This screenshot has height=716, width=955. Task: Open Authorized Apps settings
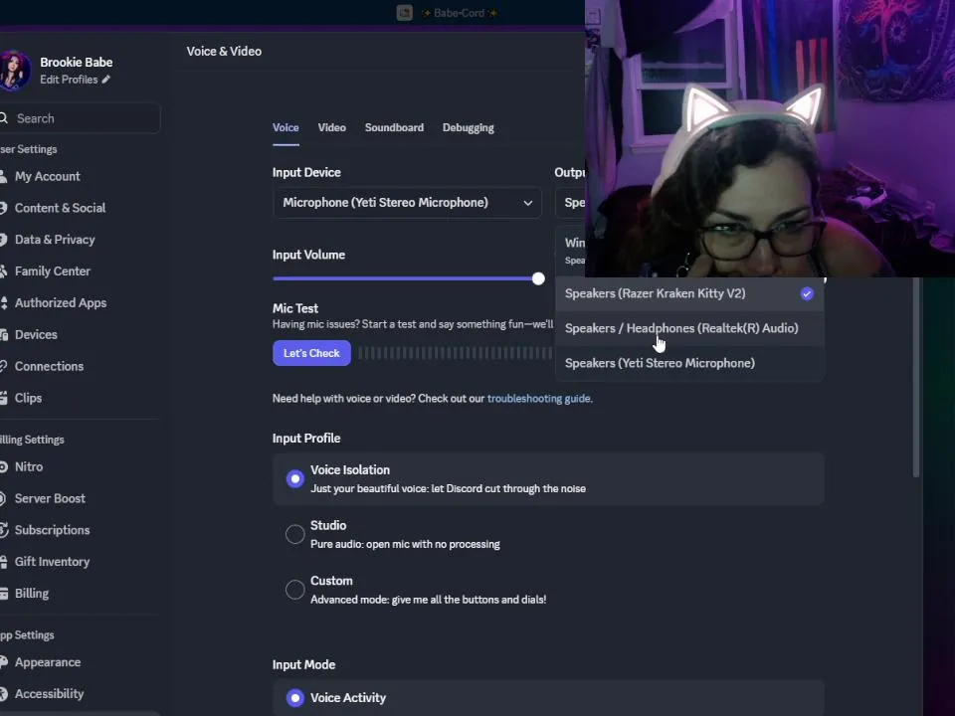coord(61,302)
